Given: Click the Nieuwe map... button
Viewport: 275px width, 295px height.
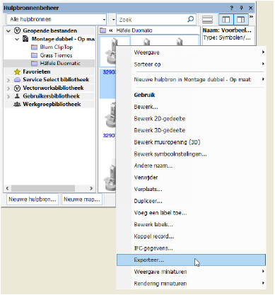Looking at the screenshot, I should tap(82, 199).
